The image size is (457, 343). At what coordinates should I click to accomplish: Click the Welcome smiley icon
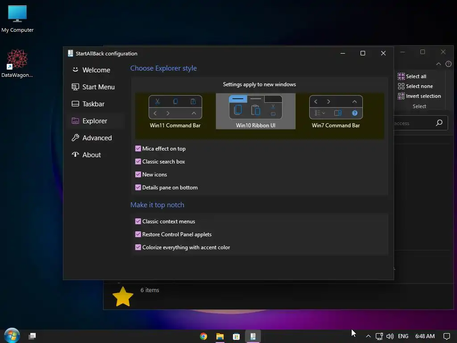75,70
